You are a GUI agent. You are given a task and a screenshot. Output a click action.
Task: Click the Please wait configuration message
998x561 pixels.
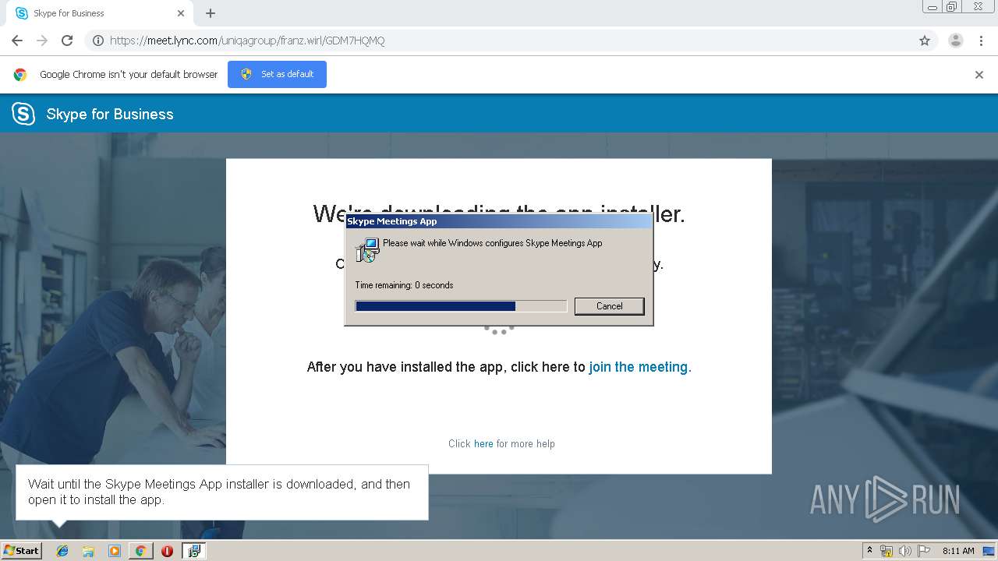(x=493, y=243)
